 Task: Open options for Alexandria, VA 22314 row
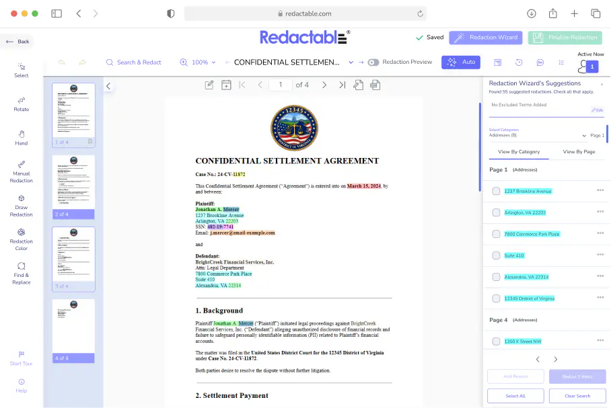point(600,276)
